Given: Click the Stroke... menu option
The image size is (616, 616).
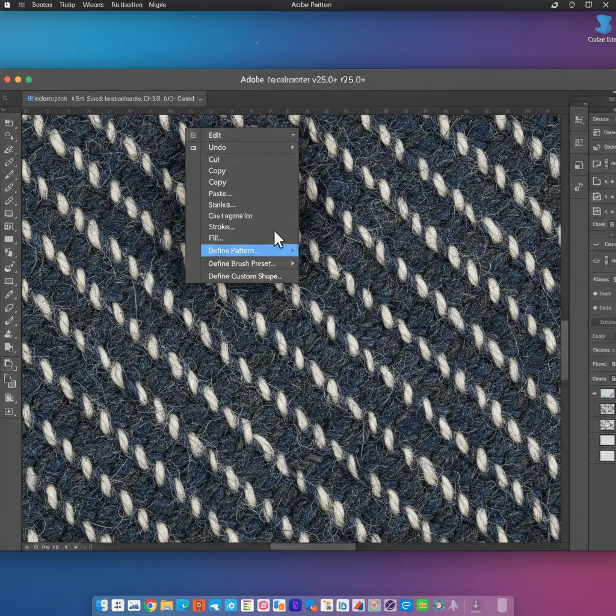Looking at the screenshot, I should click(x=221, y=227).
